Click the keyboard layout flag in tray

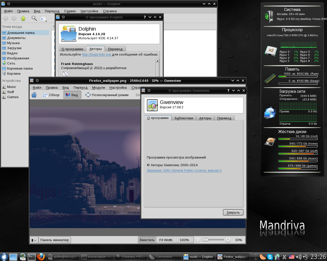point(291,257)
